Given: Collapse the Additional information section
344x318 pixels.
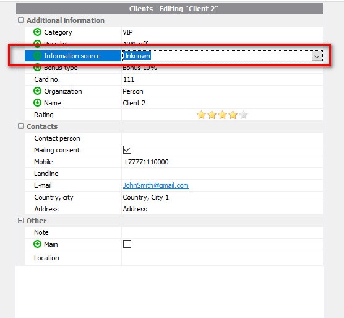Looking at the screenshot, I should 20,20.
